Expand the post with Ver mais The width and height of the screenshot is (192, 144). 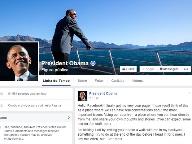(x=115, y=139)
